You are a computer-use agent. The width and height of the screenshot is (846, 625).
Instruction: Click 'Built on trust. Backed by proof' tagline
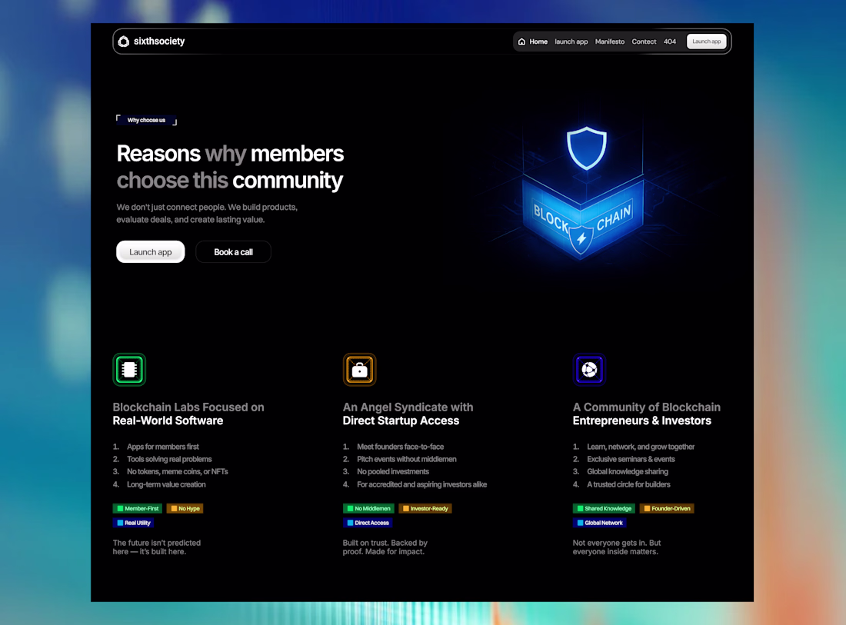[385, 547]
